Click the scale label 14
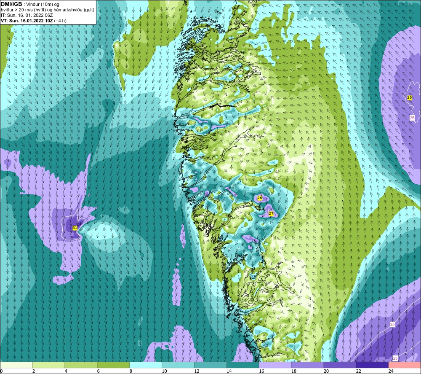421x374 pixels. [x=229, y=371]
